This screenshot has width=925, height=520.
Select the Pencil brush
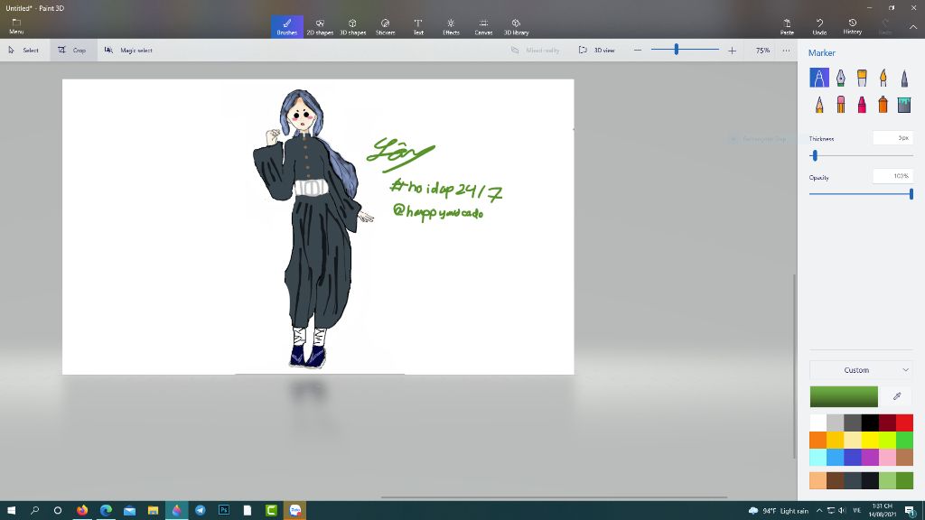coord(818,105)
